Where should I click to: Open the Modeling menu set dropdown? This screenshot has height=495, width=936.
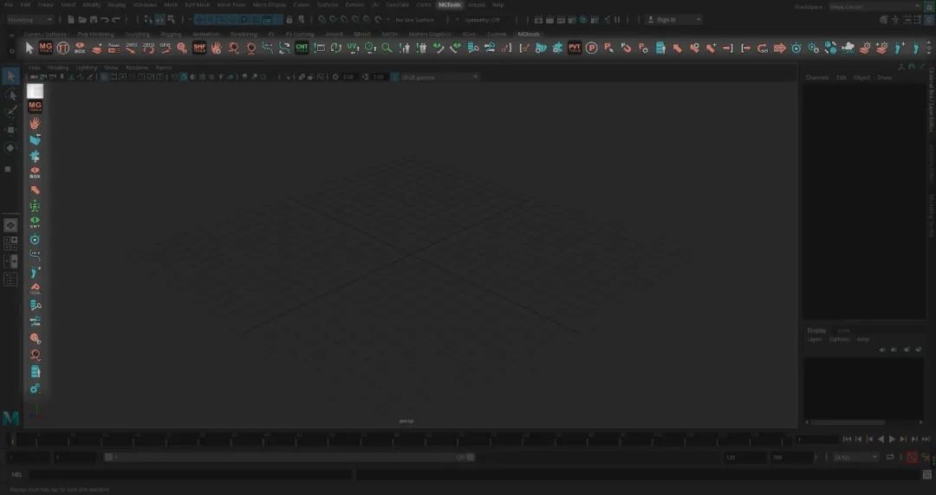pyautogui.click(x=30, y=20)
